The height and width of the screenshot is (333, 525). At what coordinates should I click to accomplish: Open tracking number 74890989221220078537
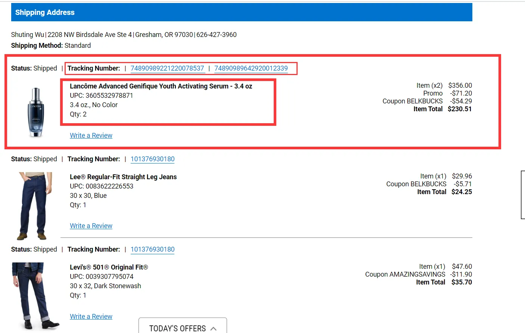(x=167, y=68)
